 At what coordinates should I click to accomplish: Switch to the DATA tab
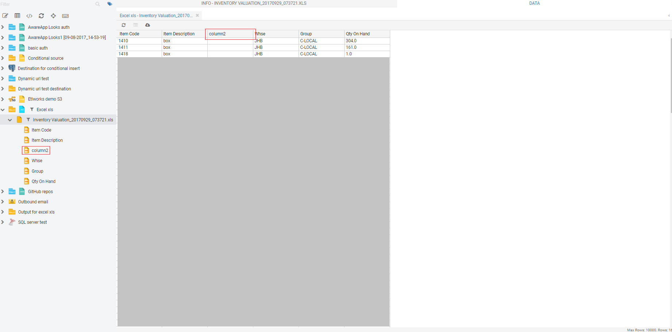[534, 3]
